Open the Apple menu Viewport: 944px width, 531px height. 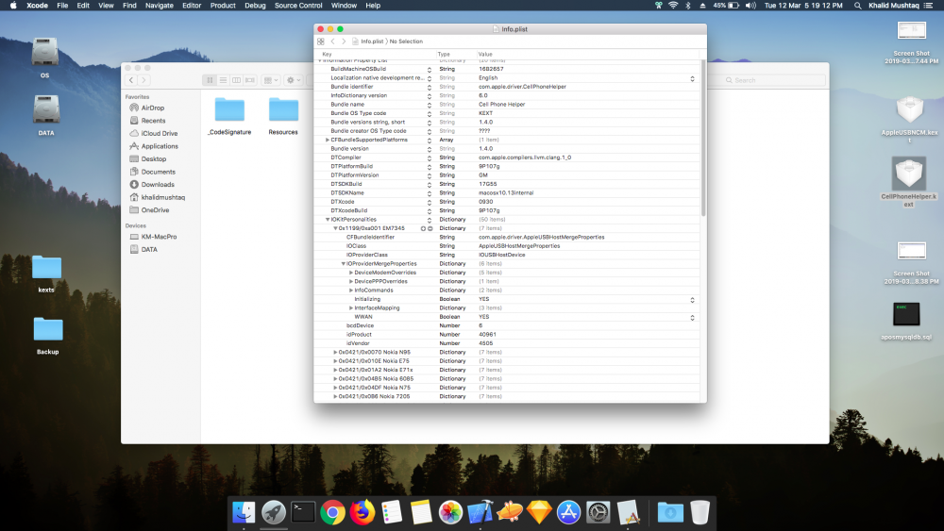point(12,6)
